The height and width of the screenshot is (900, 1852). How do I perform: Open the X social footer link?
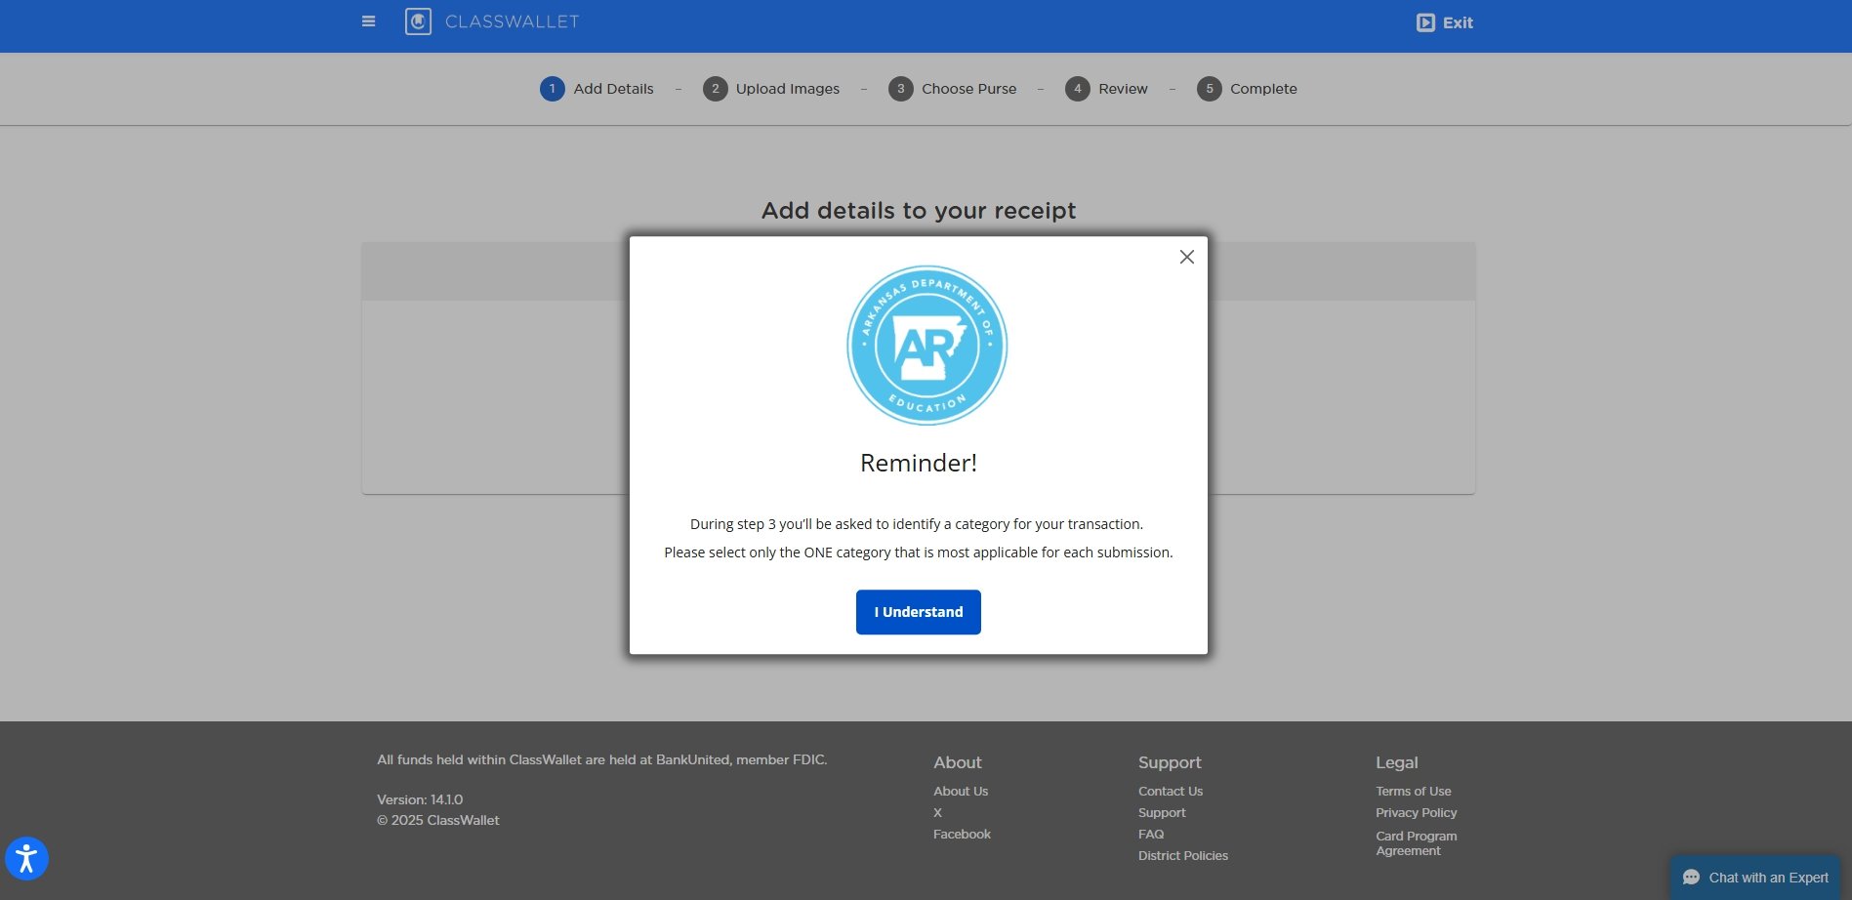(937, 813)
